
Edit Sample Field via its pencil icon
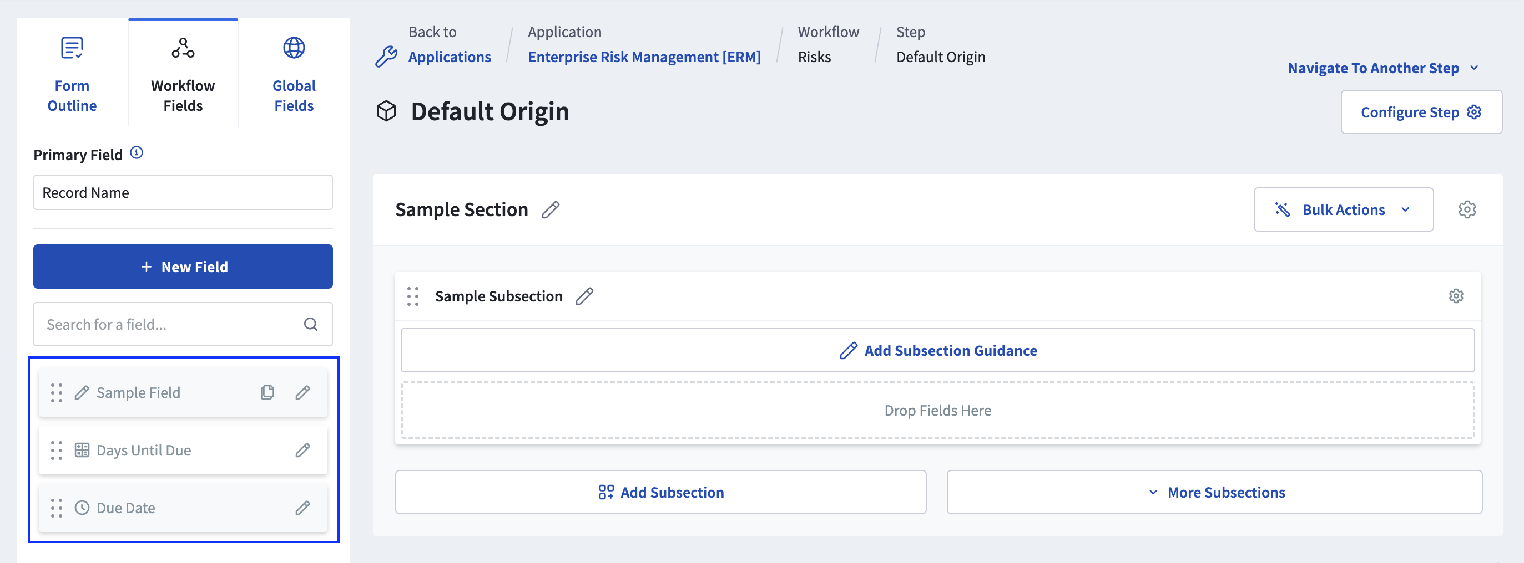[302, 392]
